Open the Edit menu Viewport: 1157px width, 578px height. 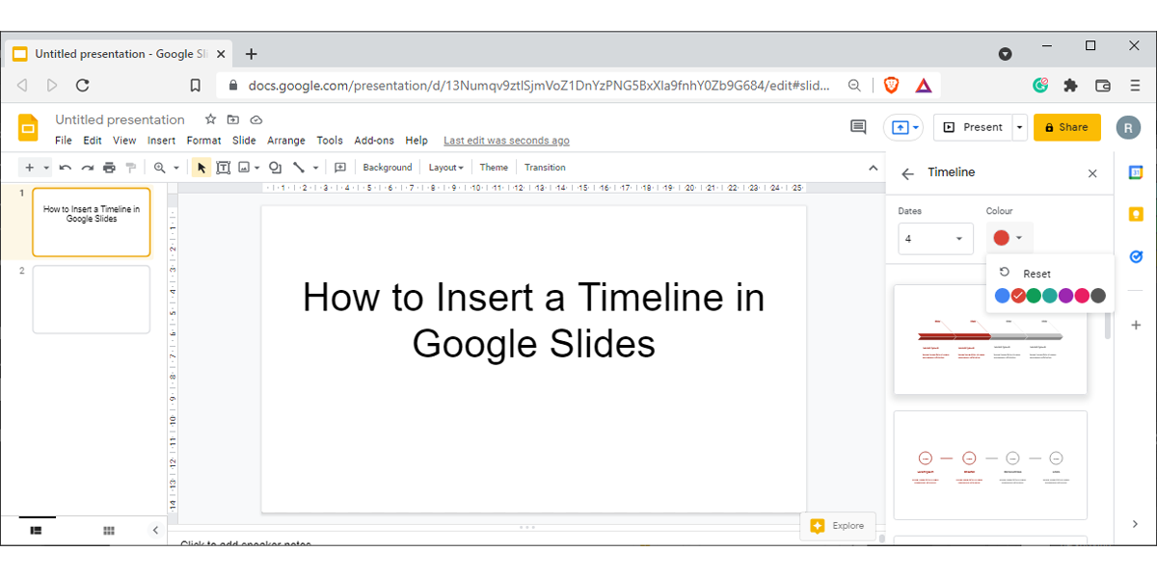coord(93,141)
